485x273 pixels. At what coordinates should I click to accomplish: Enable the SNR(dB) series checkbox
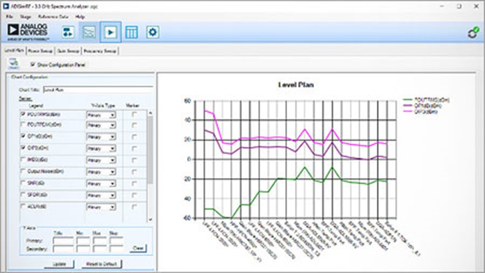pyautogui.click(x=23, y=183)
